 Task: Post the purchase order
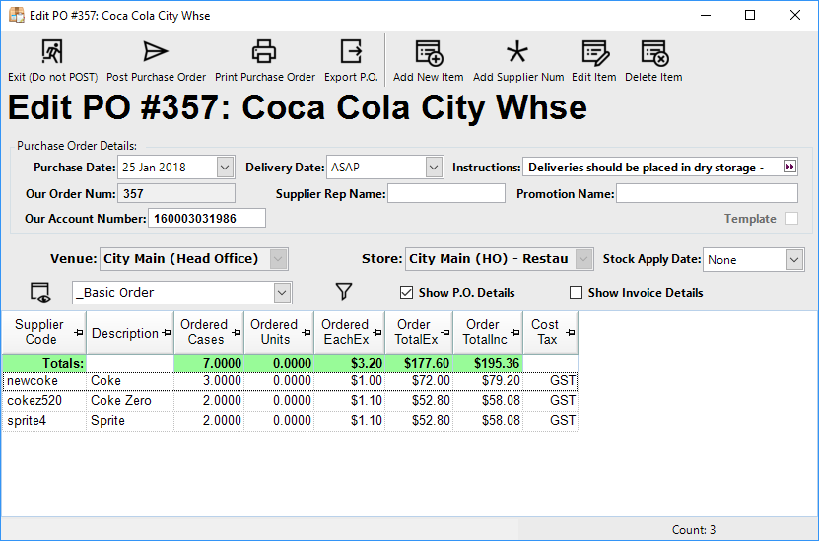coord(156,52)
